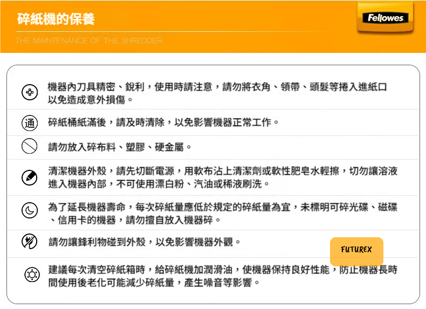Select the pencil cleaning icon
This screenshot has width=426, height=309.
(x=29, y=177)
